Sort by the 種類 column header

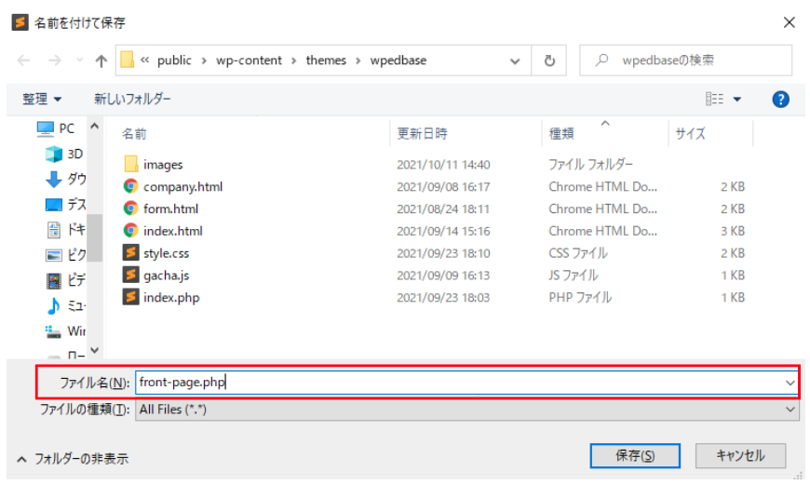click(561, 134)
